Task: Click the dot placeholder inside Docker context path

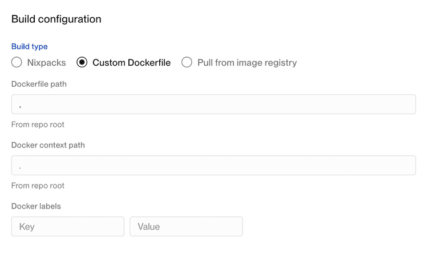Action: click(x=21, y=167)
